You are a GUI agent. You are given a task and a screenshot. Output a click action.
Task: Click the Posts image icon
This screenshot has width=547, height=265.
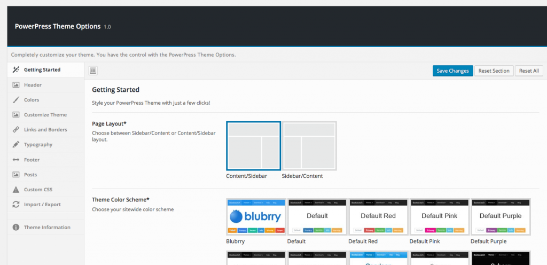coord(15,175)
